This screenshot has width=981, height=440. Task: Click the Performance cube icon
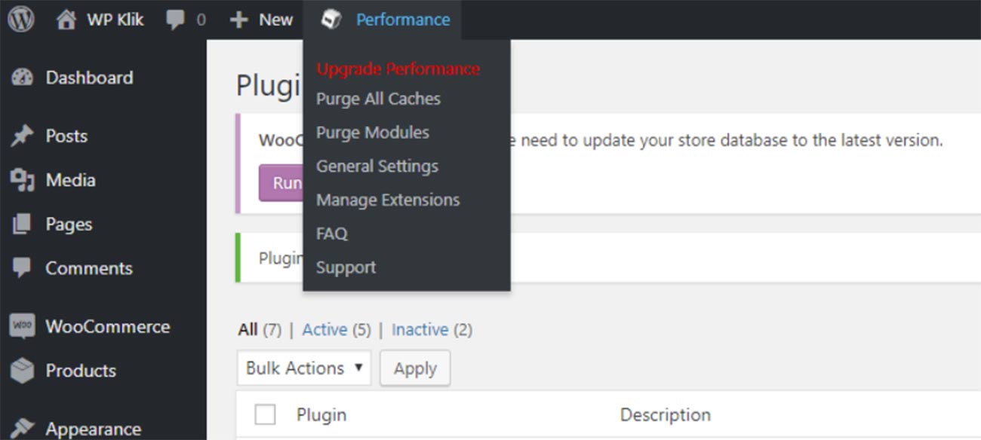click(x=331, y=20)
